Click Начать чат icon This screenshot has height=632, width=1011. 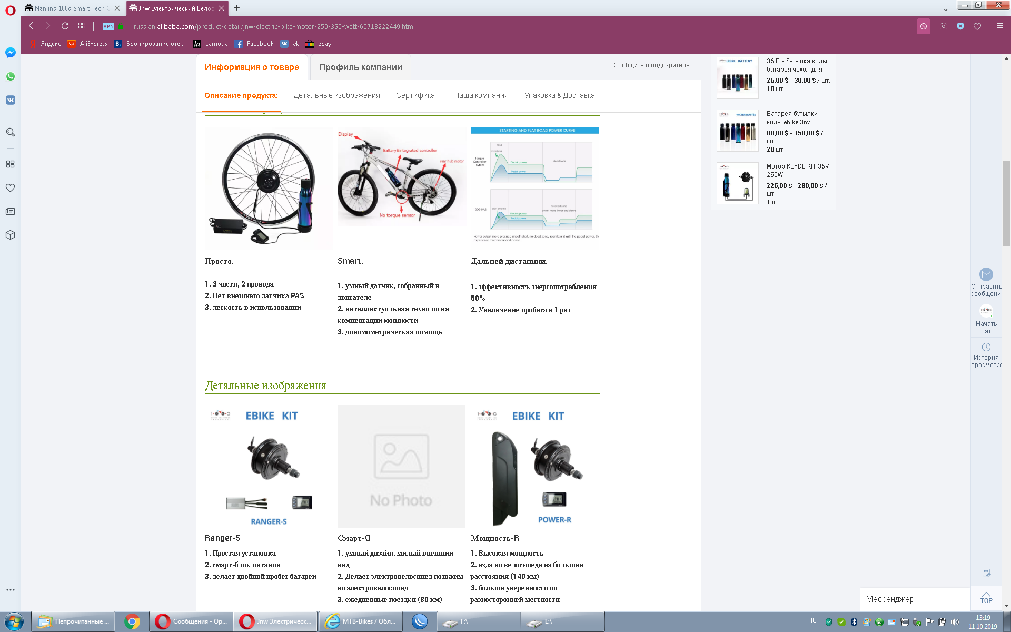[986, 311]
